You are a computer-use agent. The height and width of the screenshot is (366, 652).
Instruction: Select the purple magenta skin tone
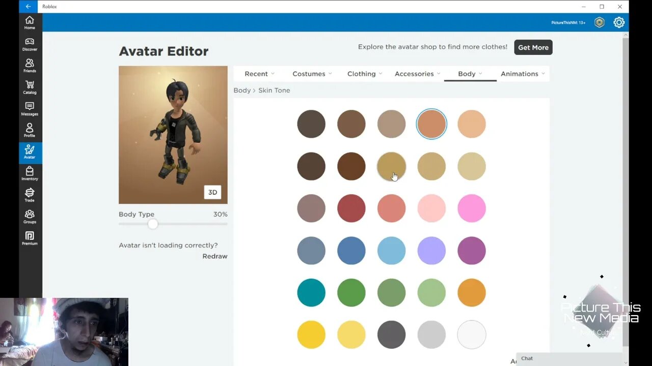(472, 251)
